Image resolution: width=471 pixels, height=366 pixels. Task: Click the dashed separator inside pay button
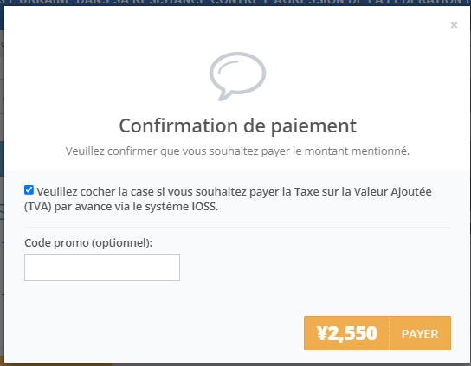(389, 333)
